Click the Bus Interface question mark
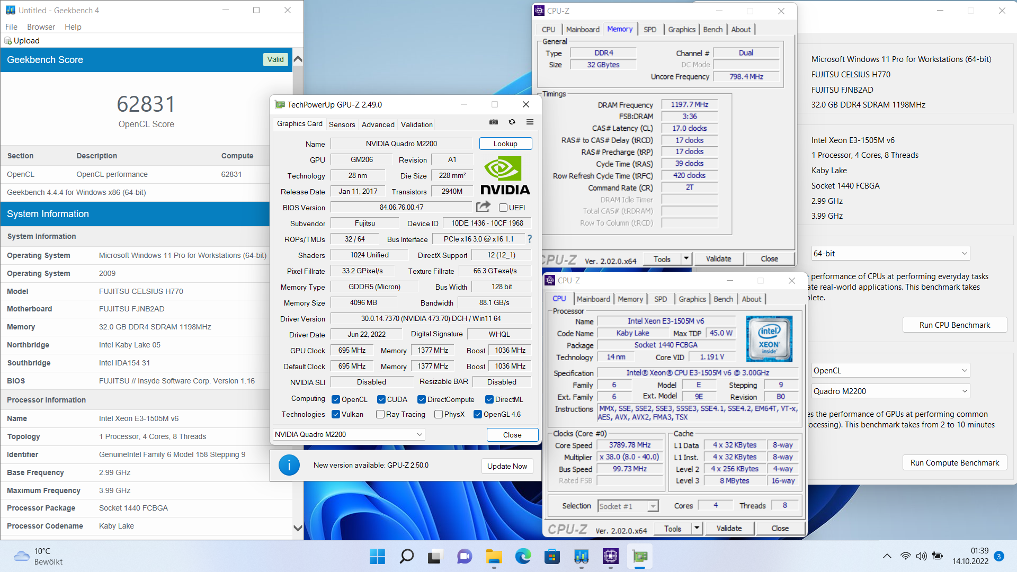Viewport: 1017px width, 572px height. tap(529, 239)
